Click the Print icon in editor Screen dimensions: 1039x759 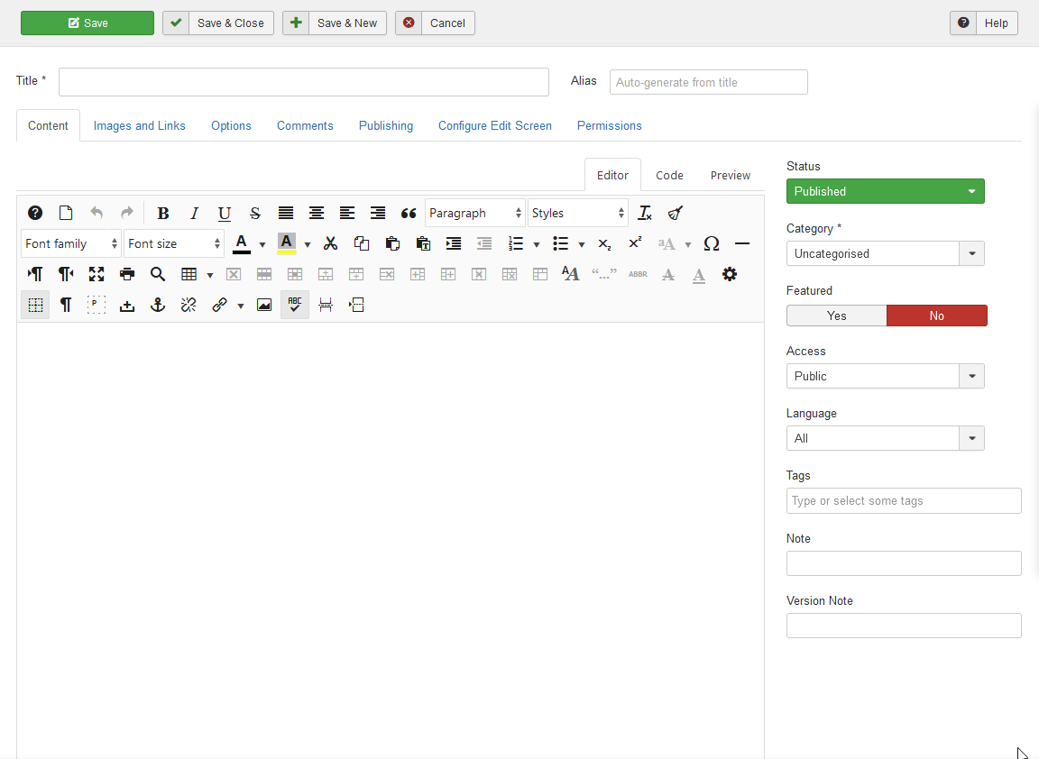tap(127, 275)
